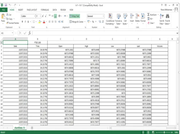Expand the formula bar
Screen dimensions: 180x134
pyautogui.click(x=177, y=33)
